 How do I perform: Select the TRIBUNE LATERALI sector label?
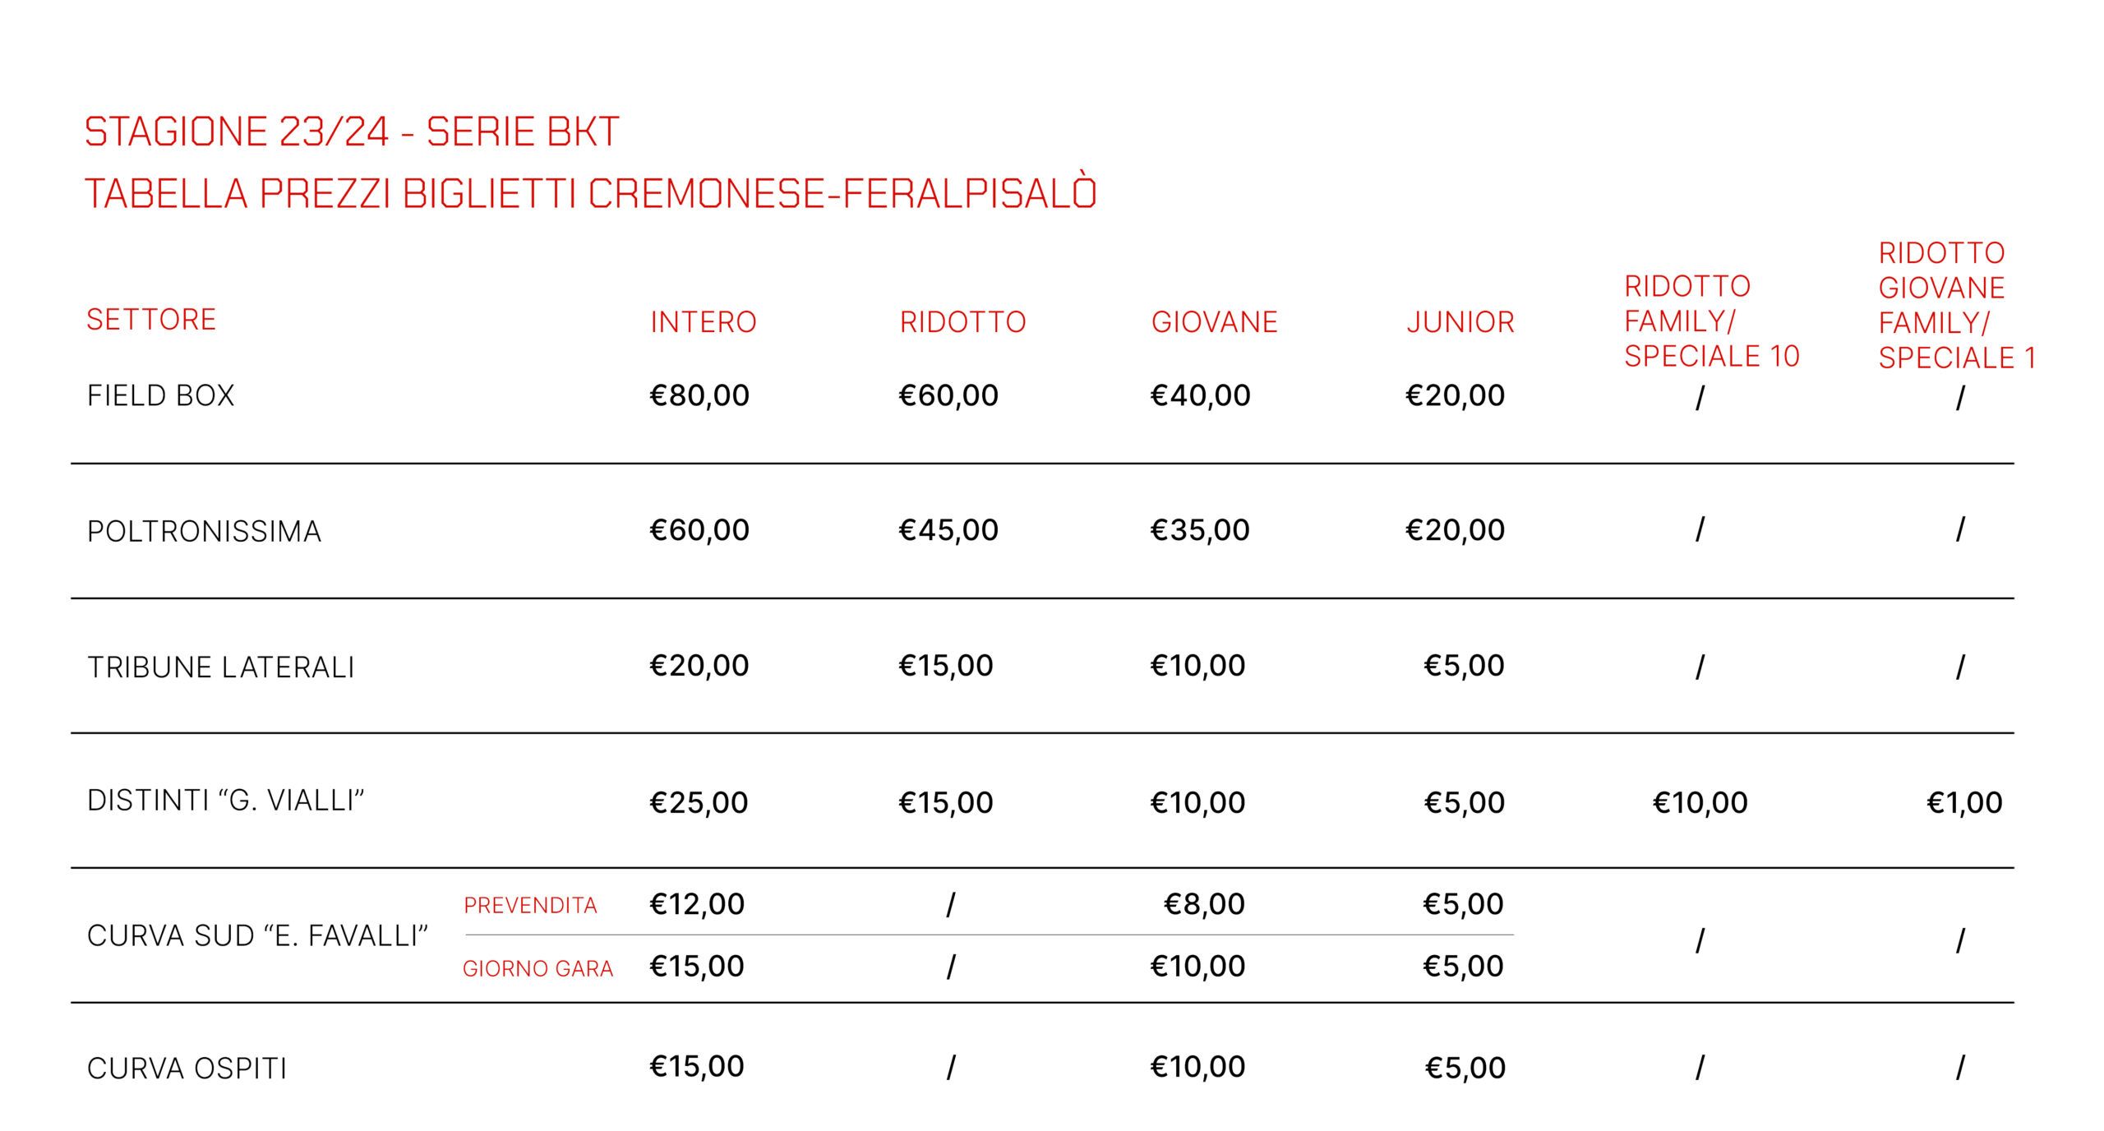click(x=220, y=667)
